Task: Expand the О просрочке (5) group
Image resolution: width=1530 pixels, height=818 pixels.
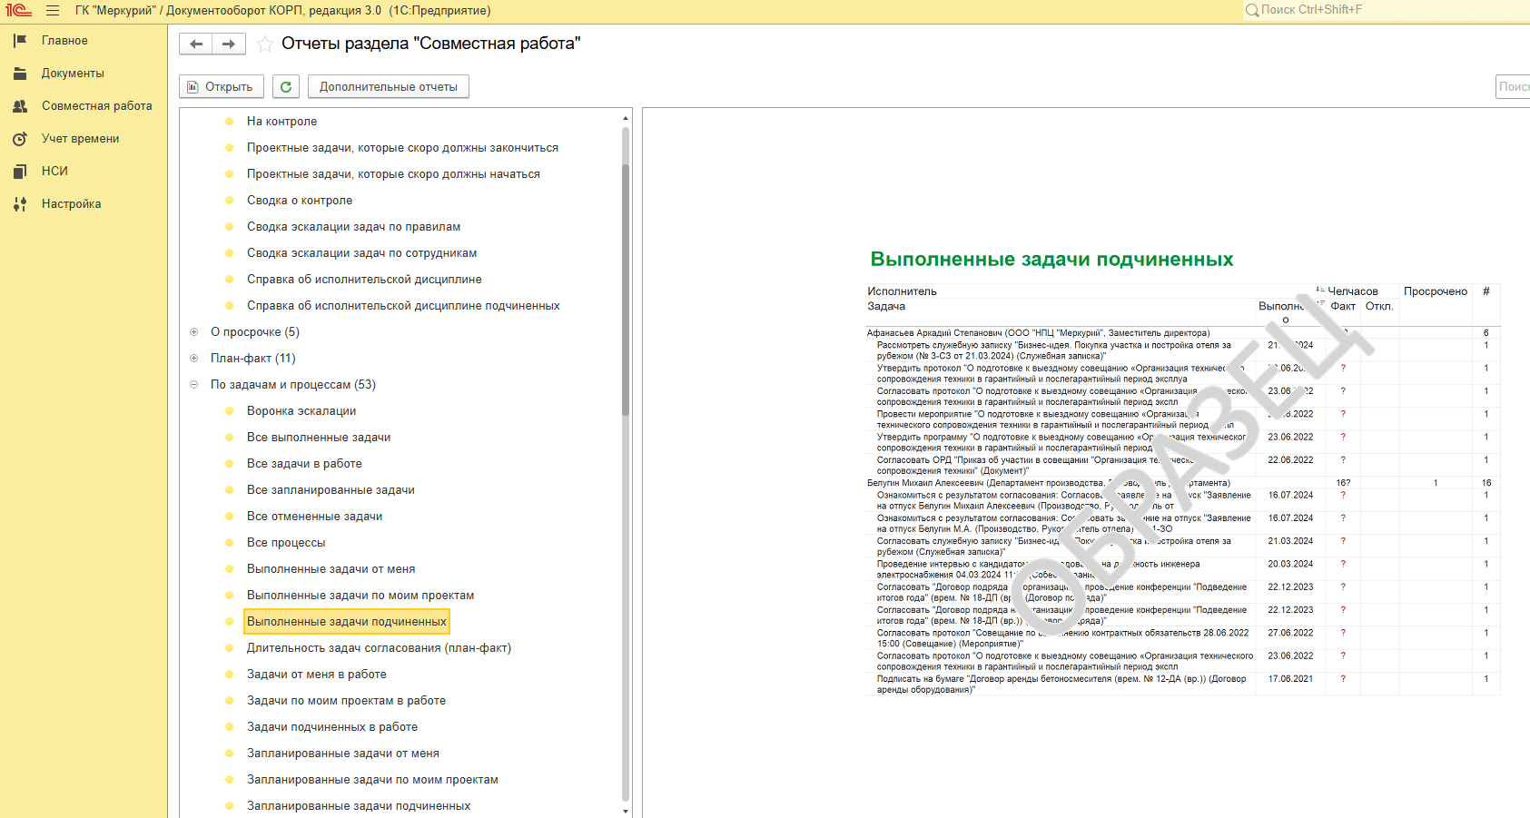Action: point(193,332)
